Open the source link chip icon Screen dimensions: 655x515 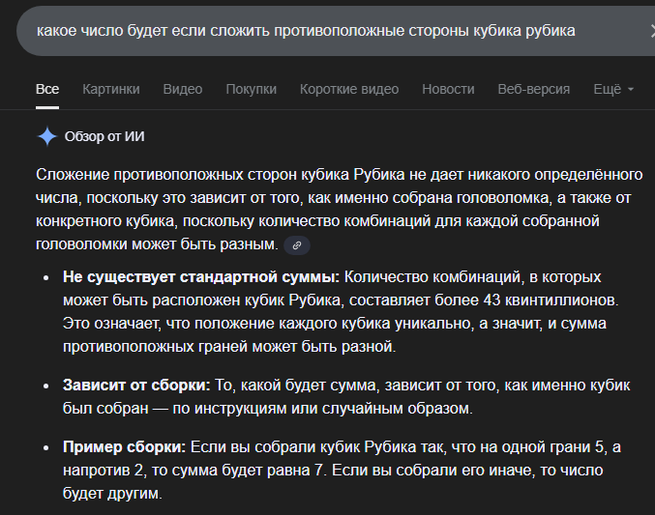(297, 245)
